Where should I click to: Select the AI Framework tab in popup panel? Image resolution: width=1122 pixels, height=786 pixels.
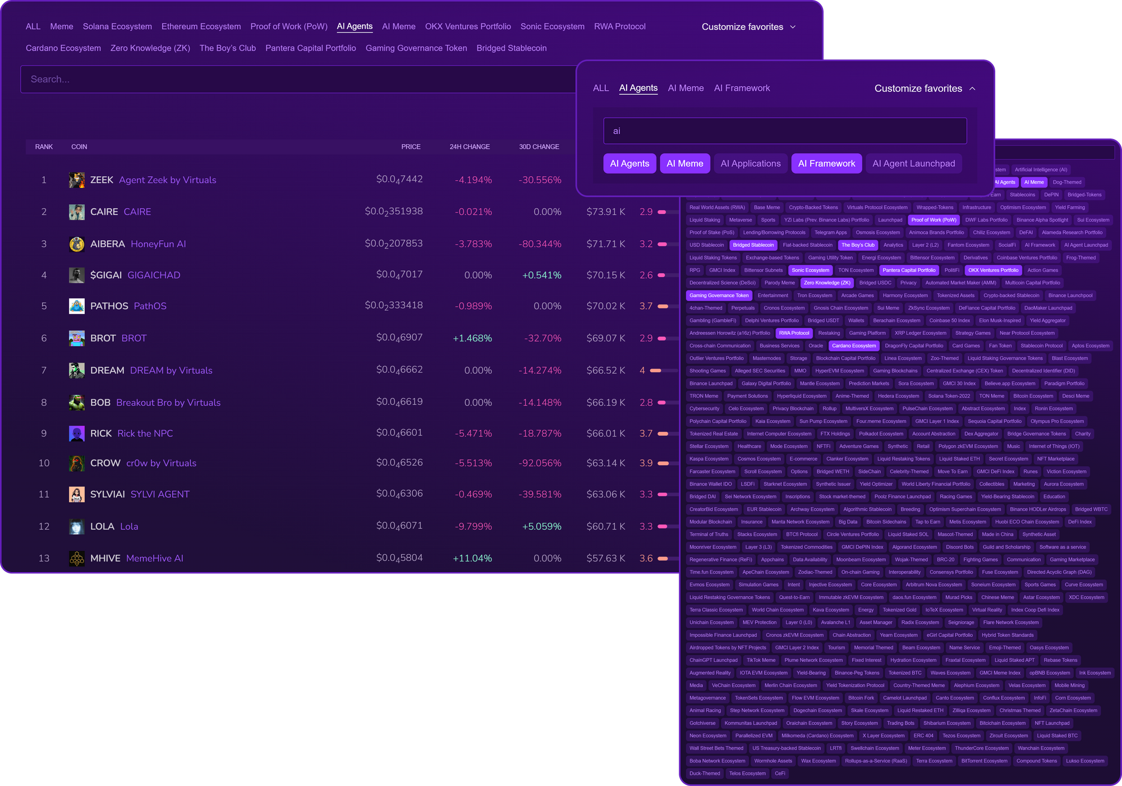(742, 88)
